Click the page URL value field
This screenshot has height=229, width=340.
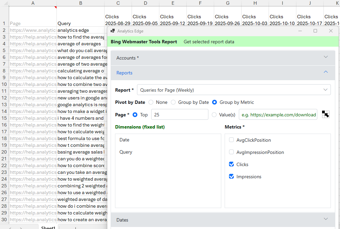tap(278, 115)
